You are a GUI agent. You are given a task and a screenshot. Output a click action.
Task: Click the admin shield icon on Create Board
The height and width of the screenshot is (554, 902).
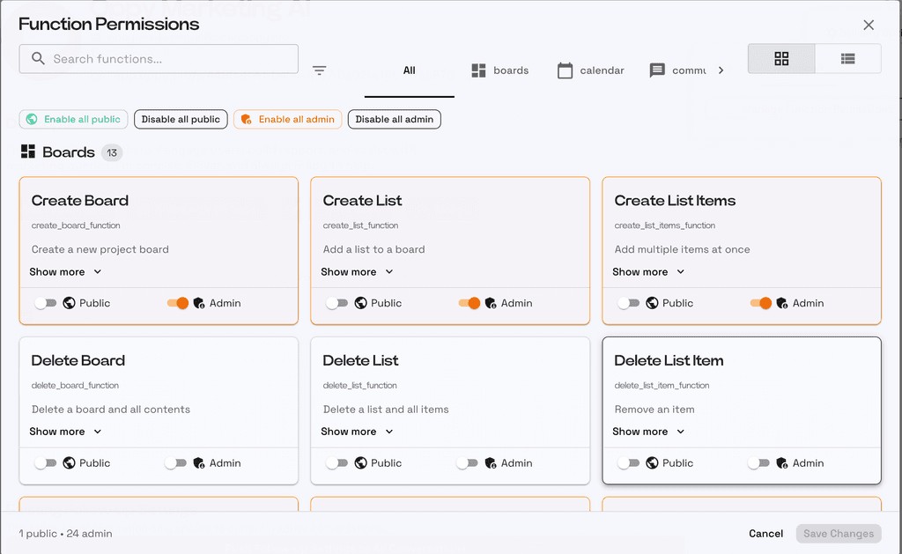coord(199,303)
